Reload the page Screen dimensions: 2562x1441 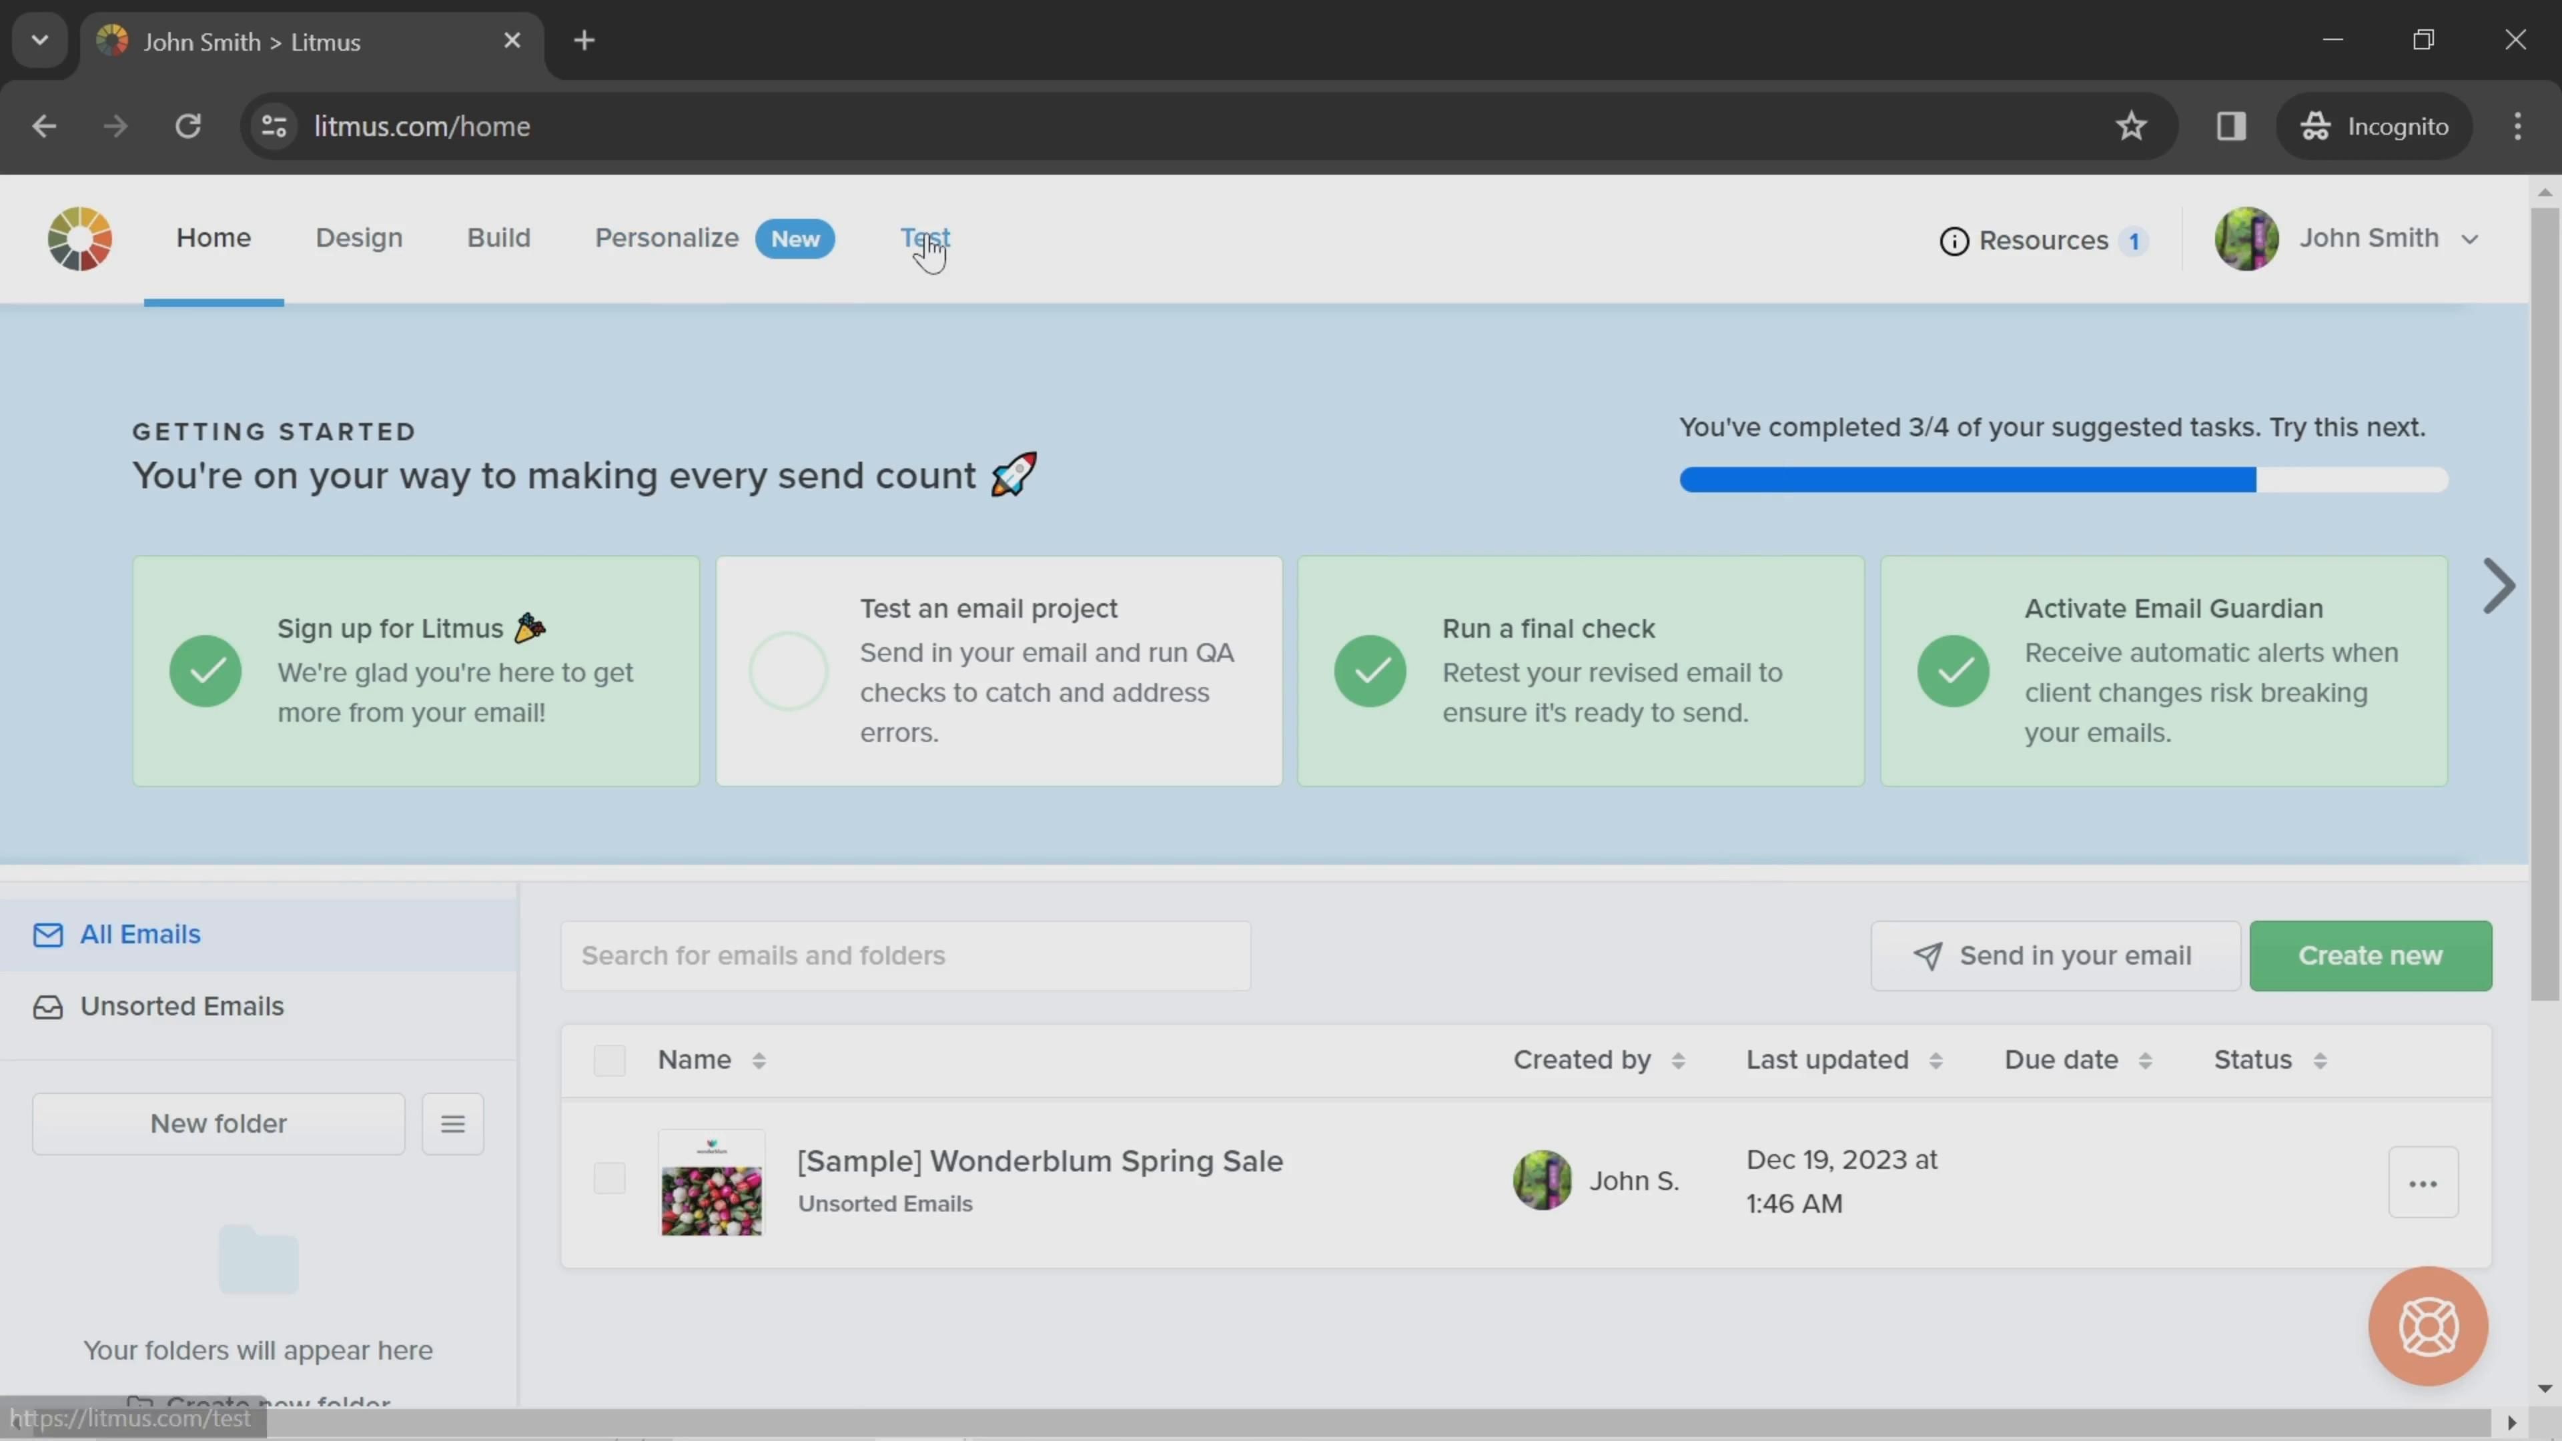point(188,126)
